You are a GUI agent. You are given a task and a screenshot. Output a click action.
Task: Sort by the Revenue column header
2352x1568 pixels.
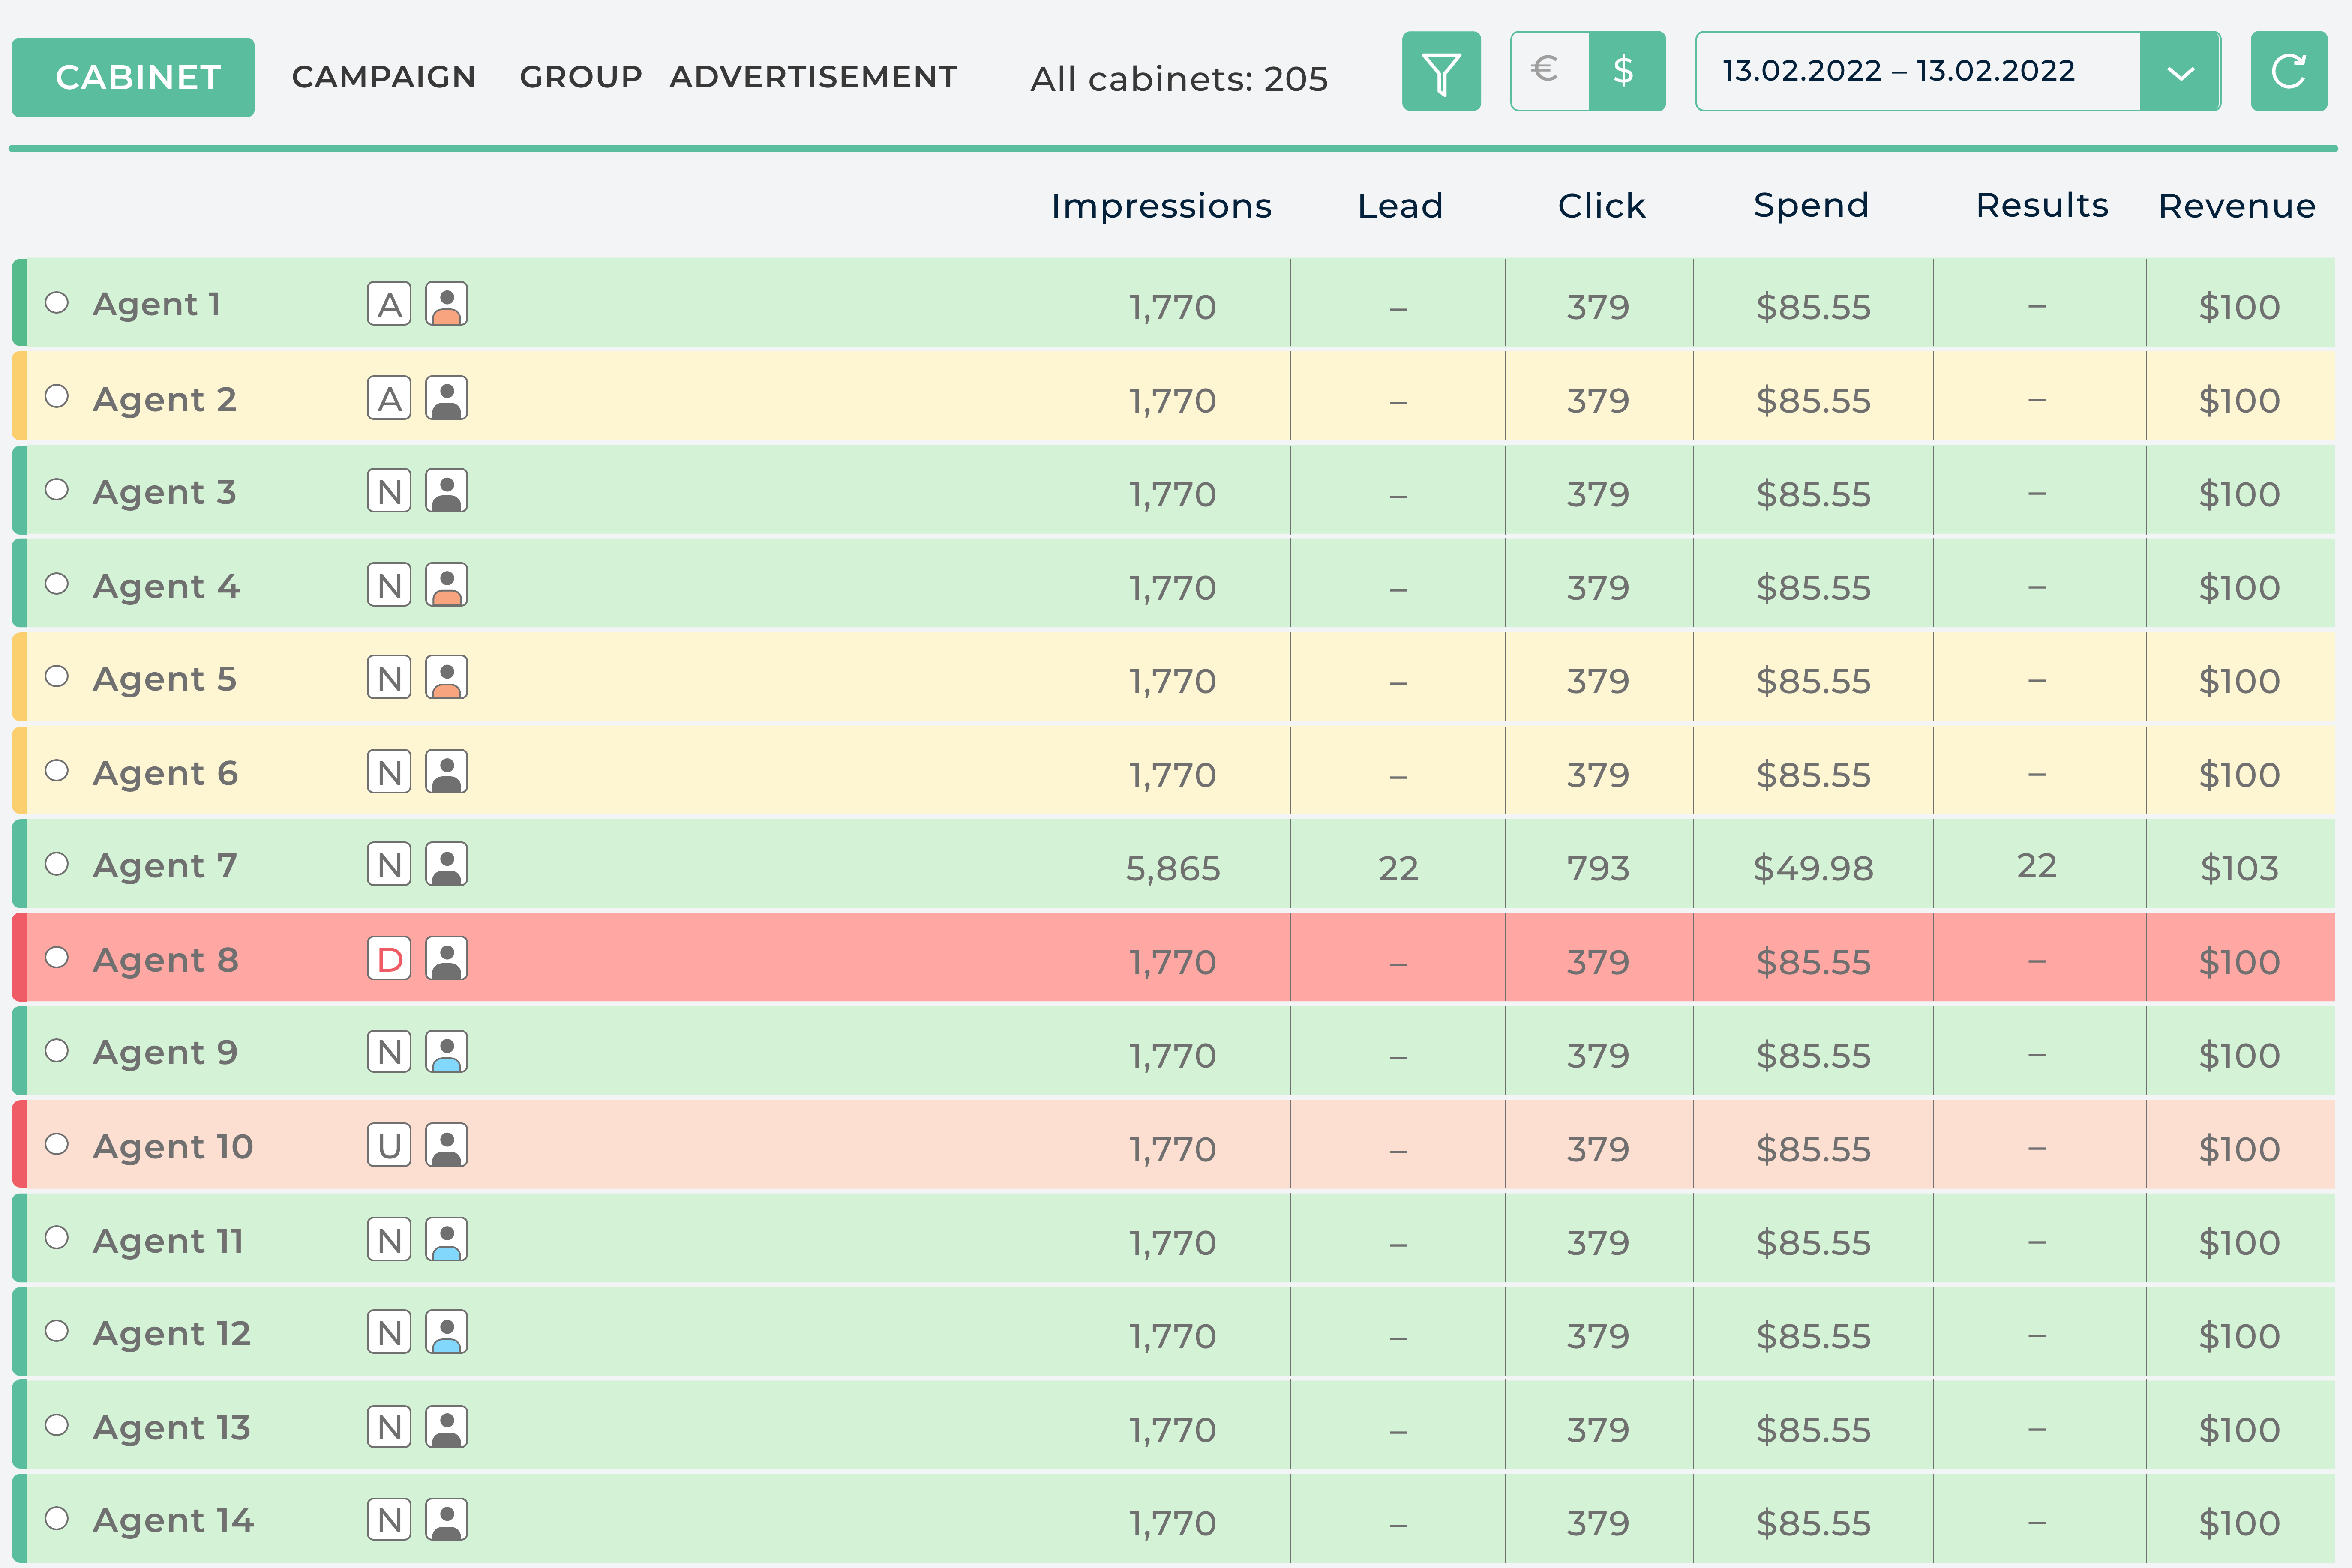pos(2237,205)
